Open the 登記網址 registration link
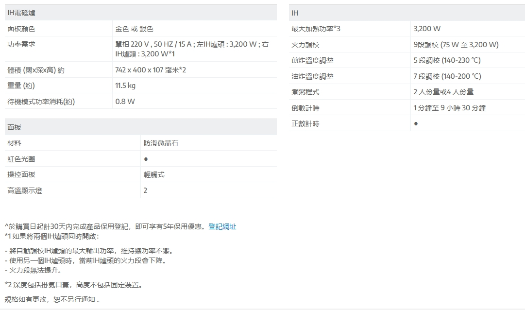 [x=222, y=226]
